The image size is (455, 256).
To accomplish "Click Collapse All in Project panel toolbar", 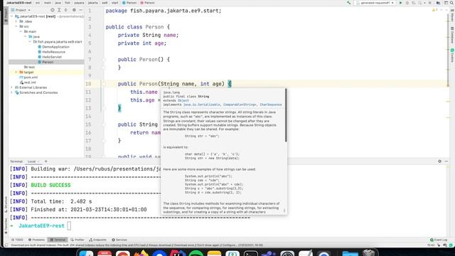I will tap(66, 10).
